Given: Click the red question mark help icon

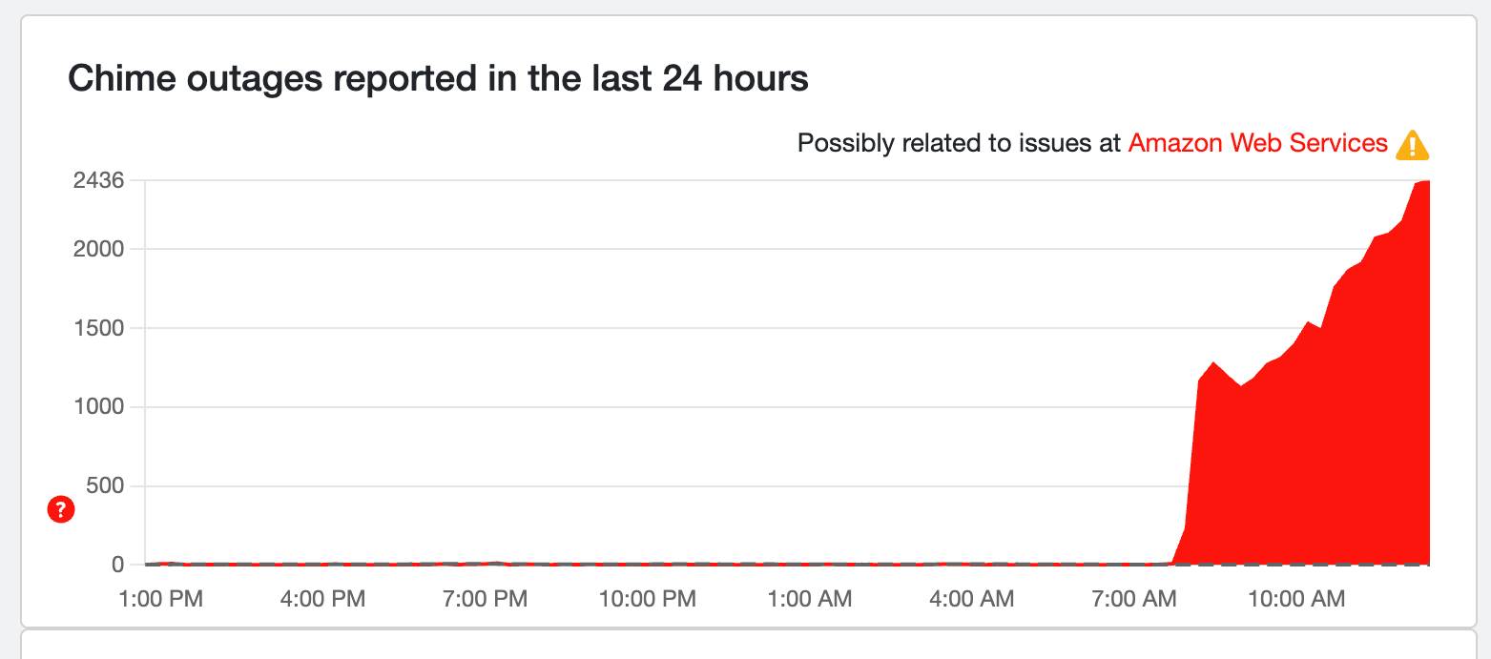Looking at the screenshot, I should [60, 510].
